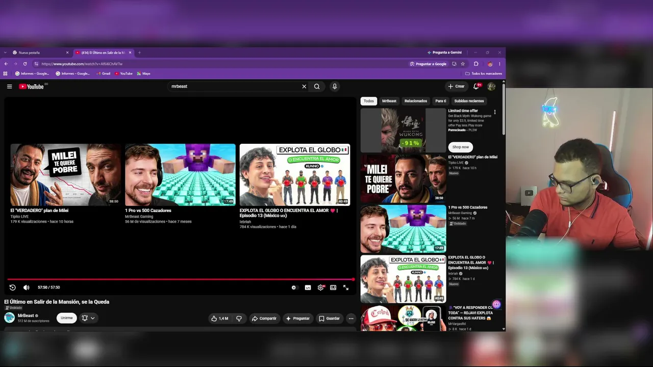Open player settings gear
This screenshot has height=367, width=653.
point(320,287)
